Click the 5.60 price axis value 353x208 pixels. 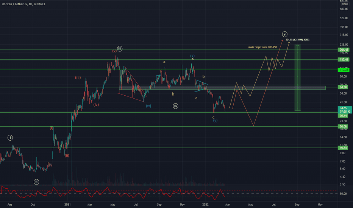[342, 169]
